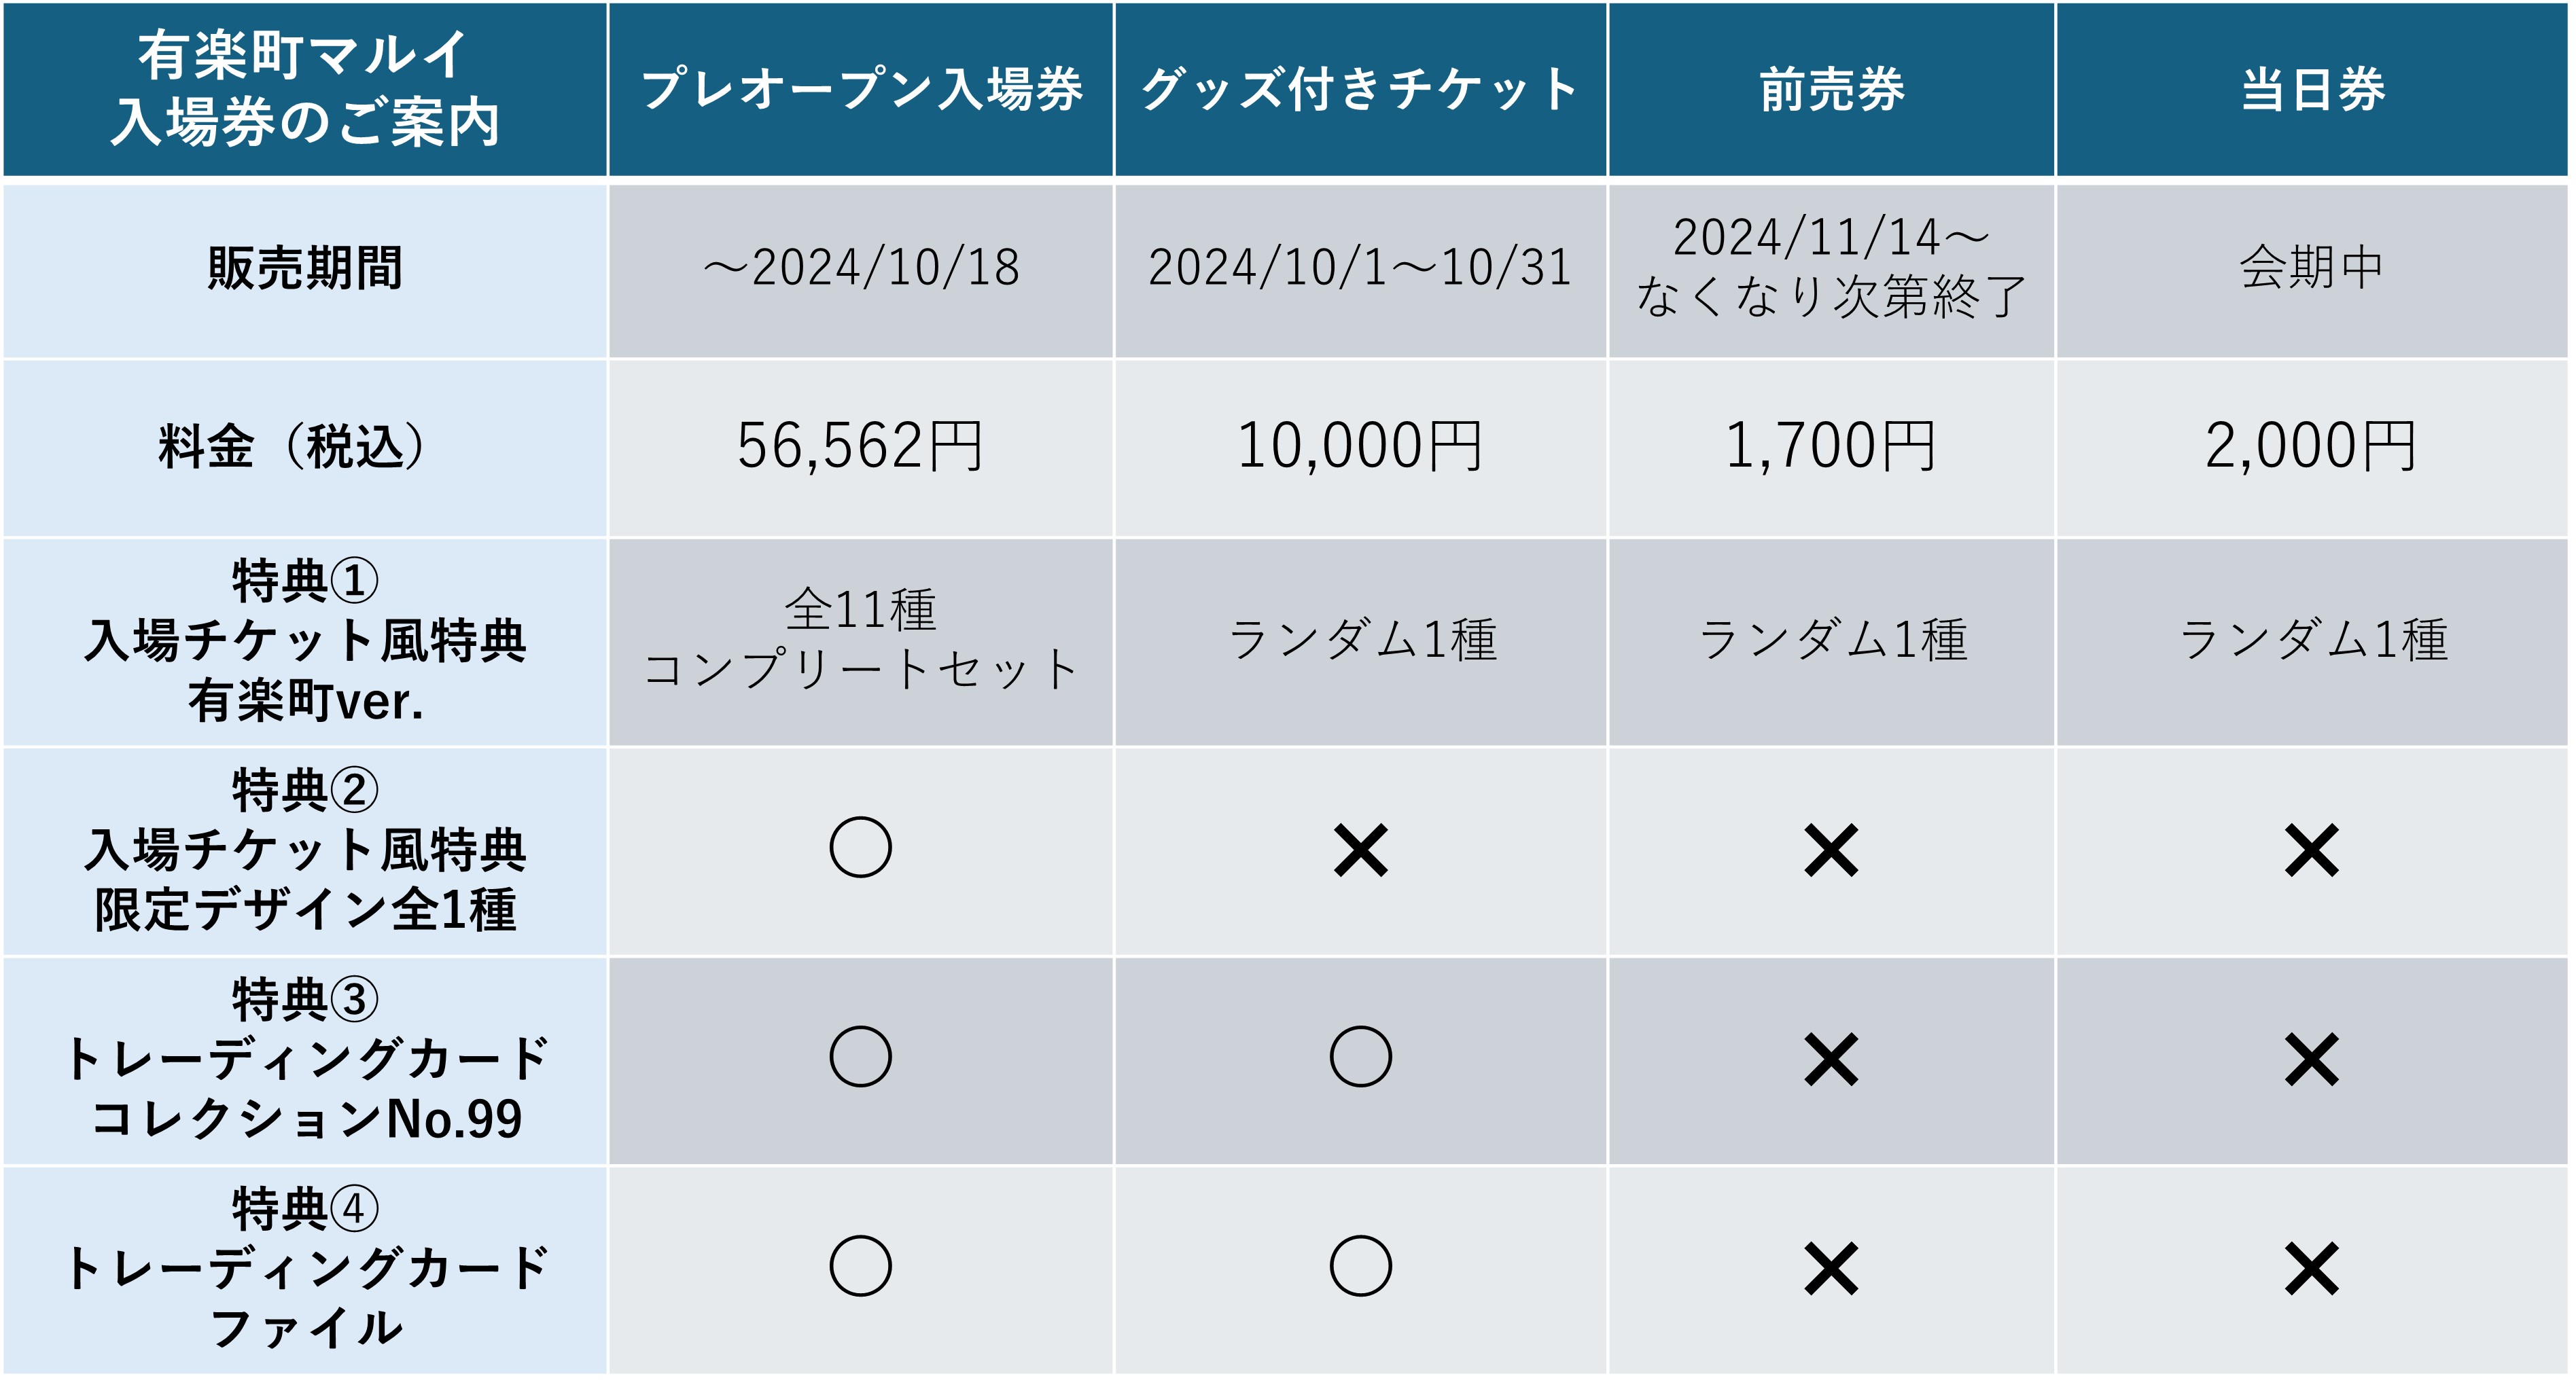Click the X mark for 特典② under 前売券
The width and height of the screenshot is (2576, 1391).
(1831, 850)
